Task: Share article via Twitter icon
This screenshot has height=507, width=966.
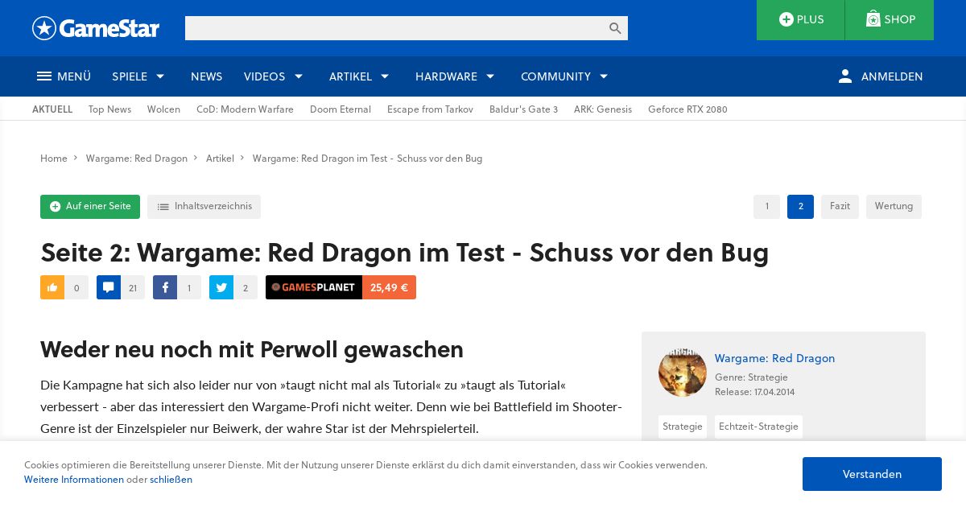Action: click(x=221, y=287)
